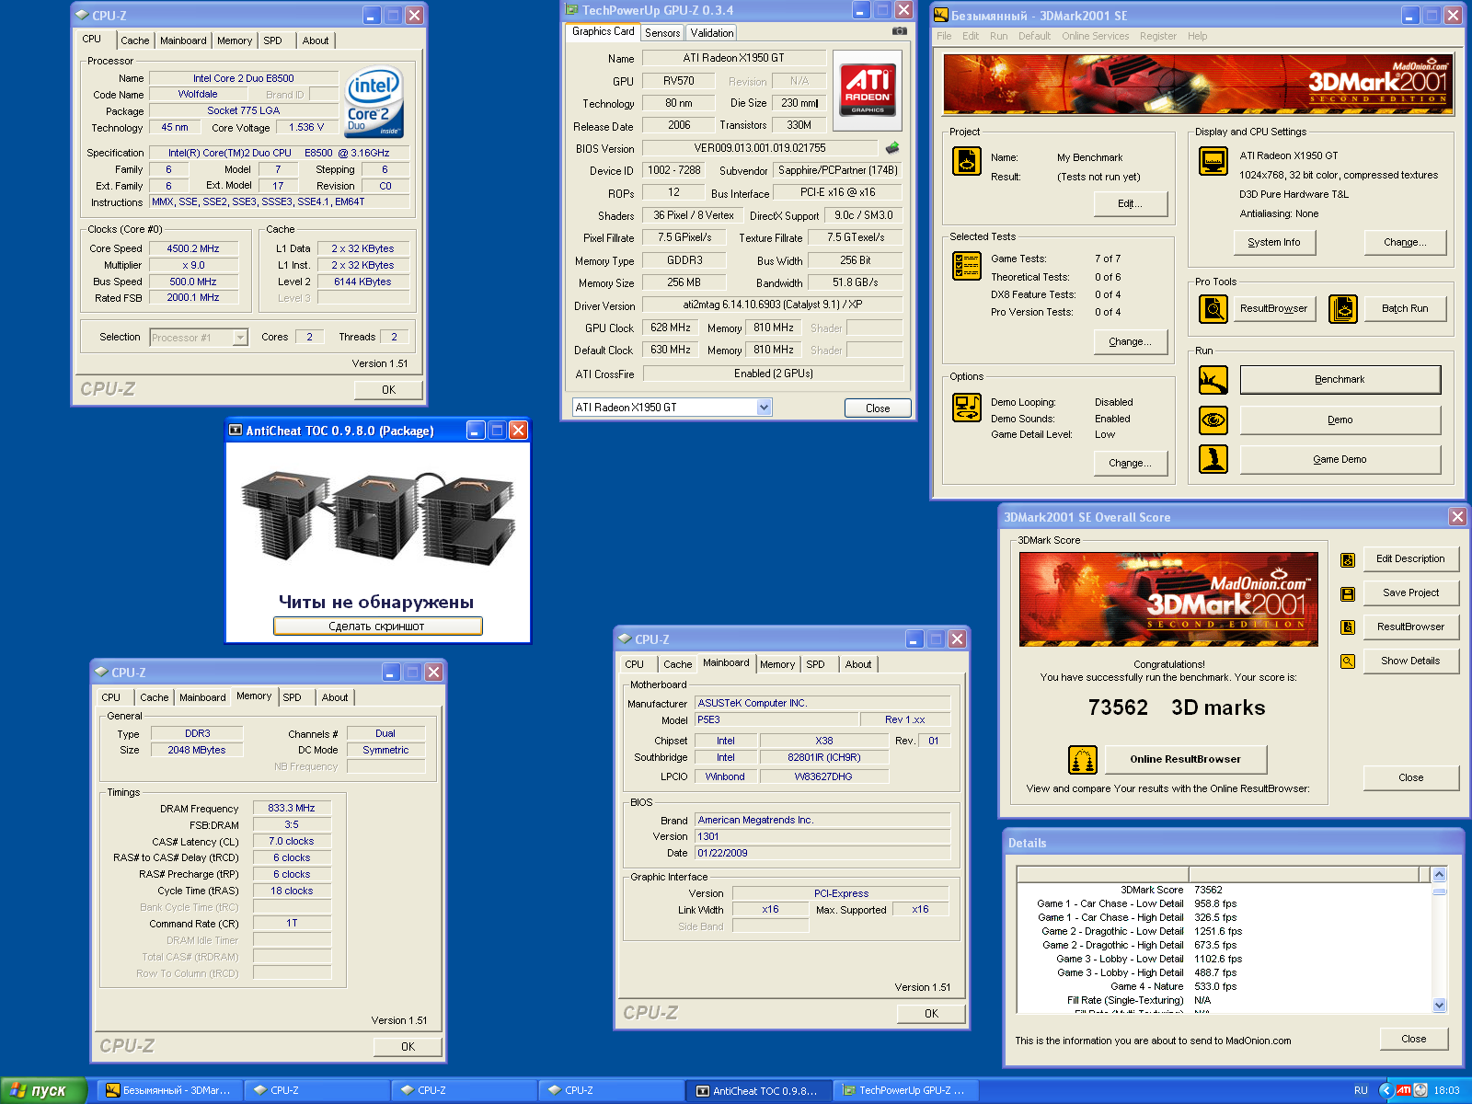Viewport: 1472px width, 1104px height.
Task: Open About tab in the Mainboard CPU-Z window
Action: click(x=858, y=664)
